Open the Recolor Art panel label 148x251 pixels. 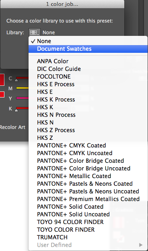pos(12,127)
